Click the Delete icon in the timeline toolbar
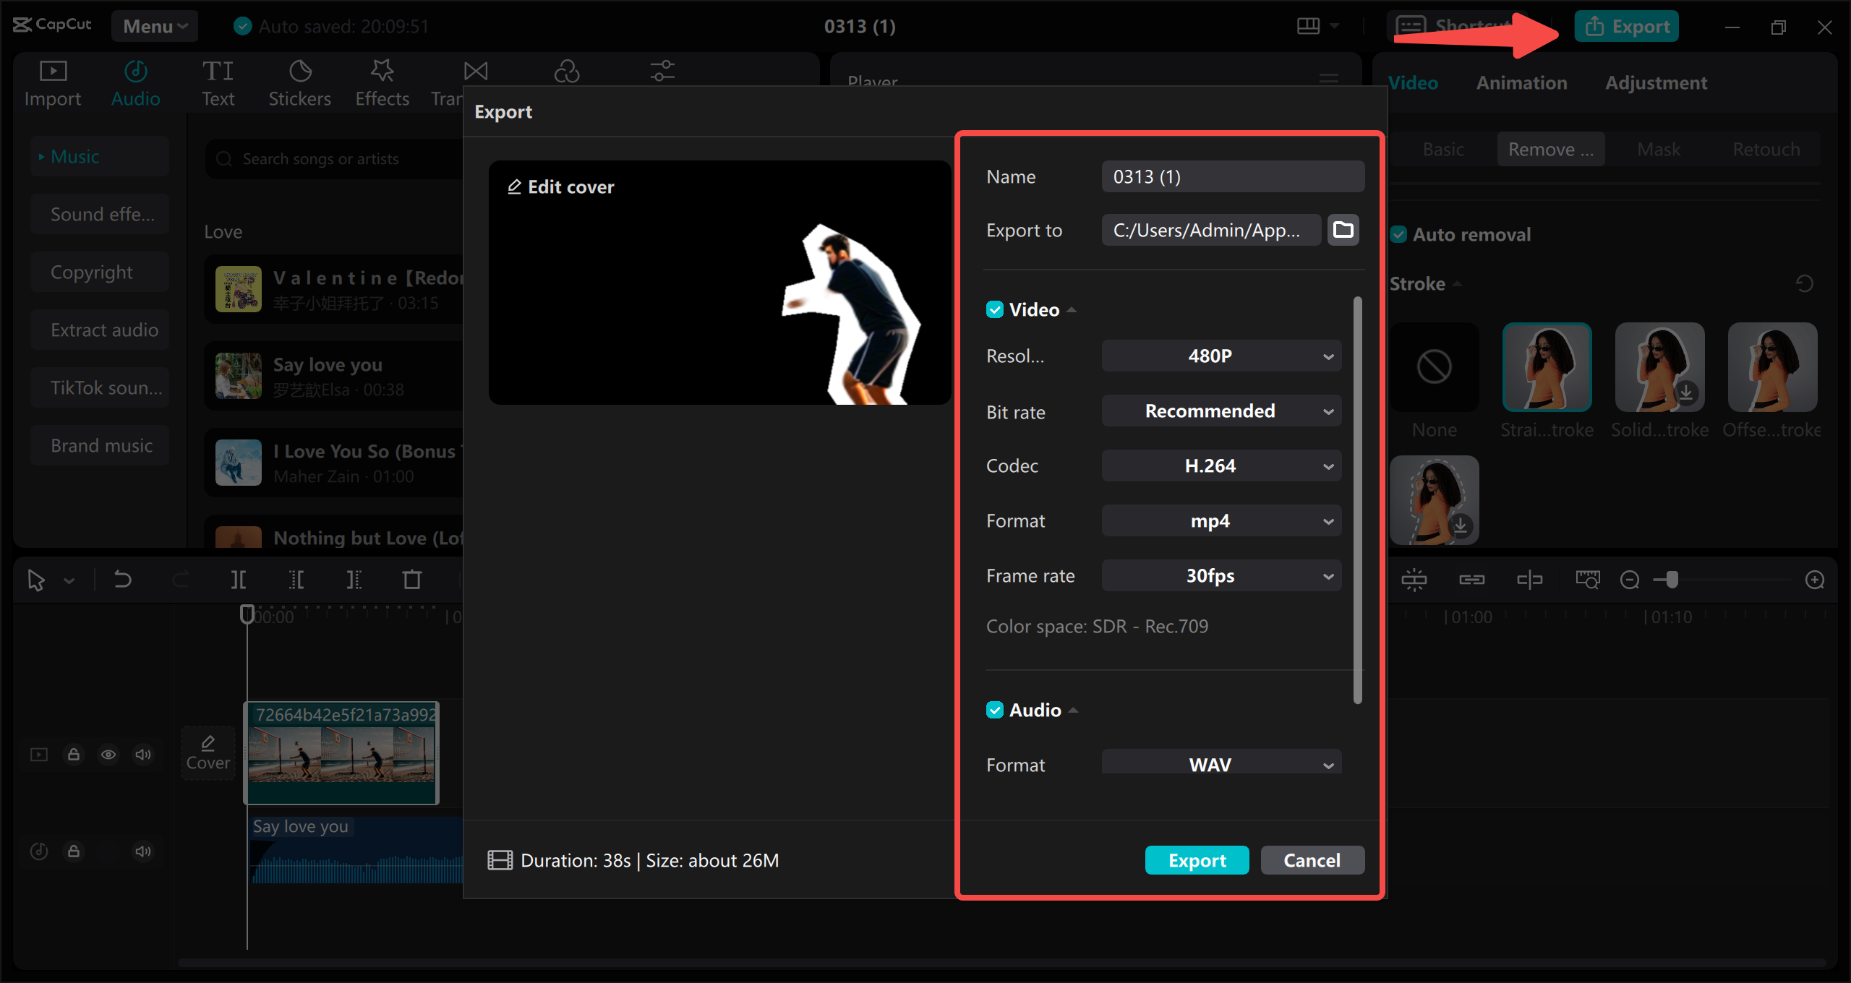 click(411, 579)
